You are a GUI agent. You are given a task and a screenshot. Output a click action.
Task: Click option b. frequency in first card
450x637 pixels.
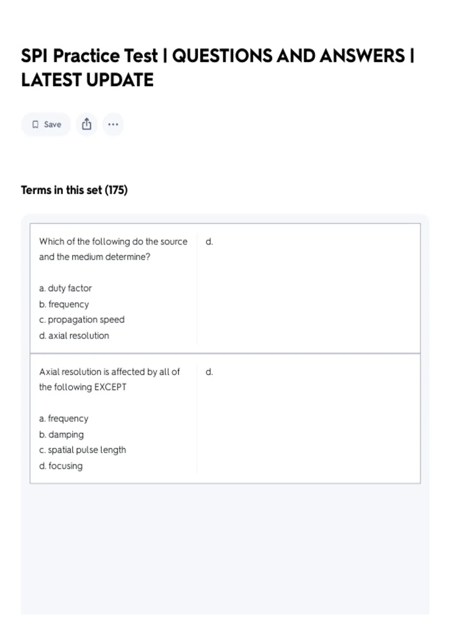coord(64,304)
